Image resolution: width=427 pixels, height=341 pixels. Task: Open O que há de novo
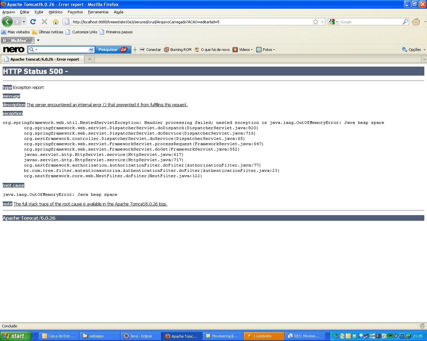212,50
